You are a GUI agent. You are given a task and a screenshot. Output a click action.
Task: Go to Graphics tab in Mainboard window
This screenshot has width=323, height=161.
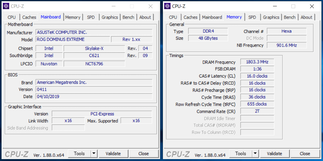pyautogui.click(x=110, y=17)
